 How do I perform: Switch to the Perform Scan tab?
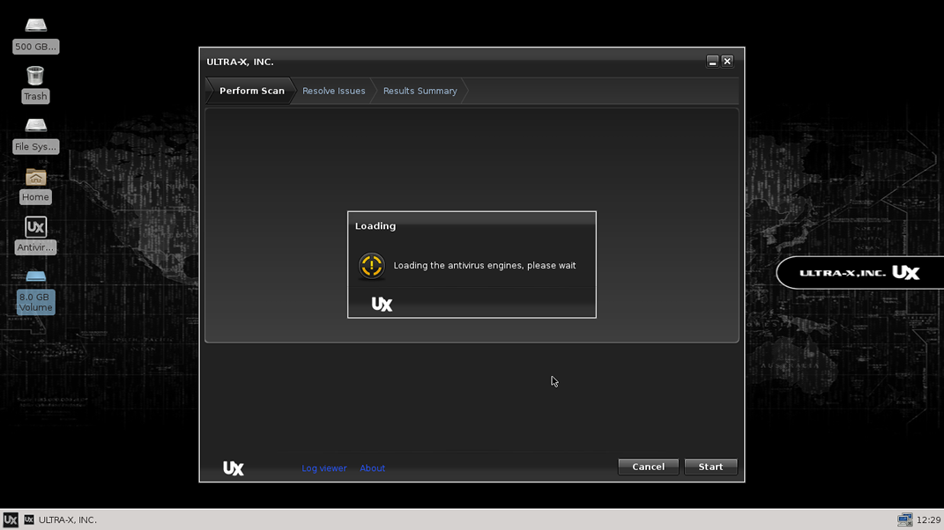point(251,91)
